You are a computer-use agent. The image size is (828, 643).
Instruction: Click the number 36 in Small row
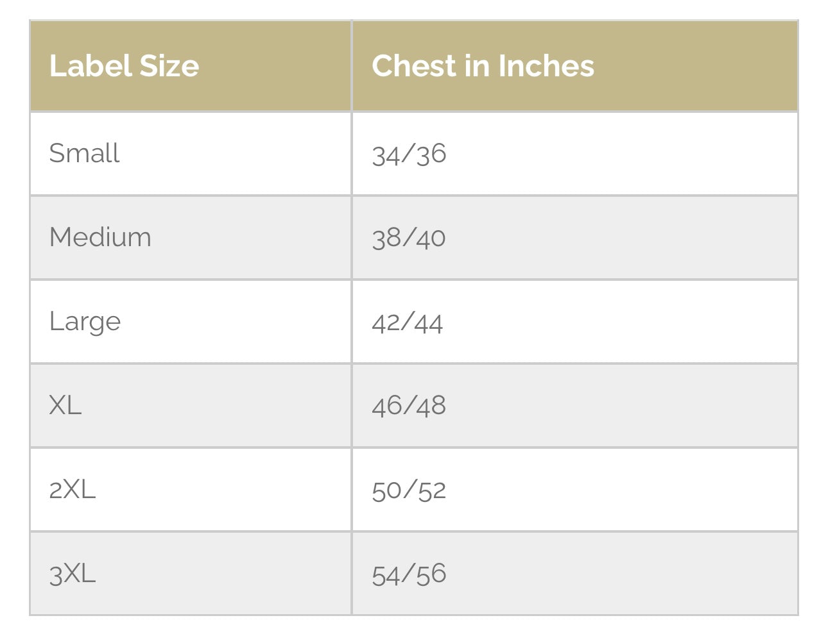[x=431, y=154]
